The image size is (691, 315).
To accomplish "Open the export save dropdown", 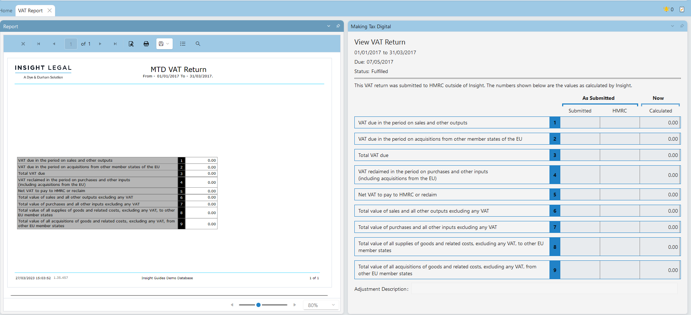I will click(164, 44).
